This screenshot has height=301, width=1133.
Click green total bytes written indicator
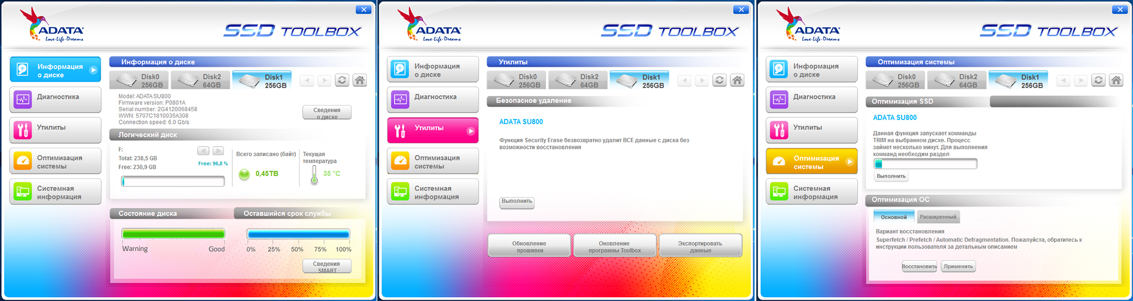pyautogui.click(x=244, y=174)
